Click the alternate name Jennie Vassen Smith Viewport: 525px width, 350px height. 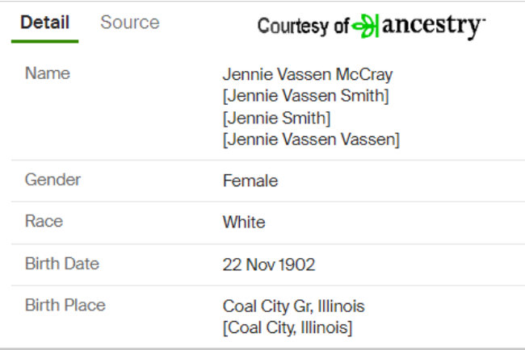coord(305,96)
